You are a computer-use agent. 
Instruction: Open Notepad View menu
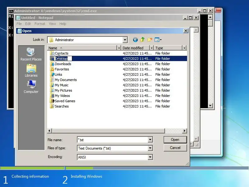click(x=52, y=24)
